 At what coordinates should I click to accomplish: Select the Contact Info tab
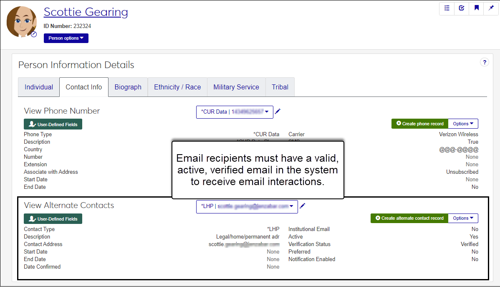pyautogui.click(x=84, y=87)
